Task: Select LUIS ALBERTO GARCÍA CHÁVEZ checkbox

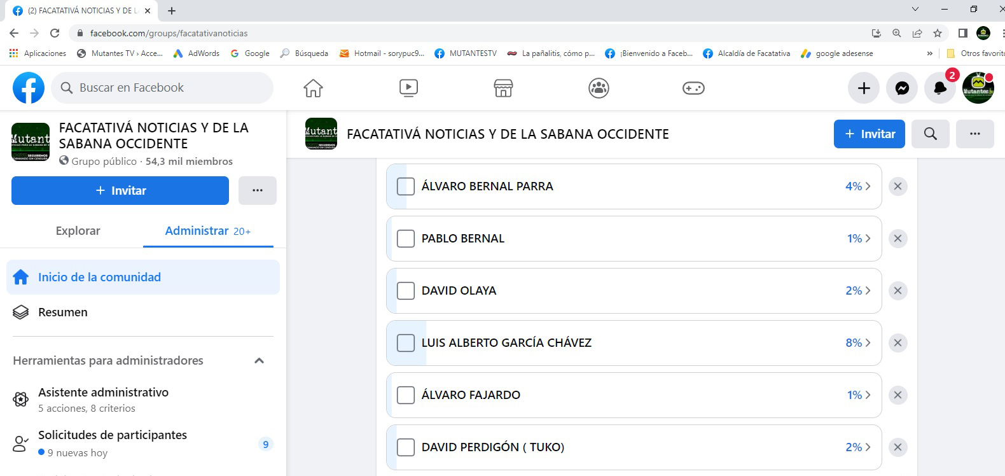Action: (406, 343)
